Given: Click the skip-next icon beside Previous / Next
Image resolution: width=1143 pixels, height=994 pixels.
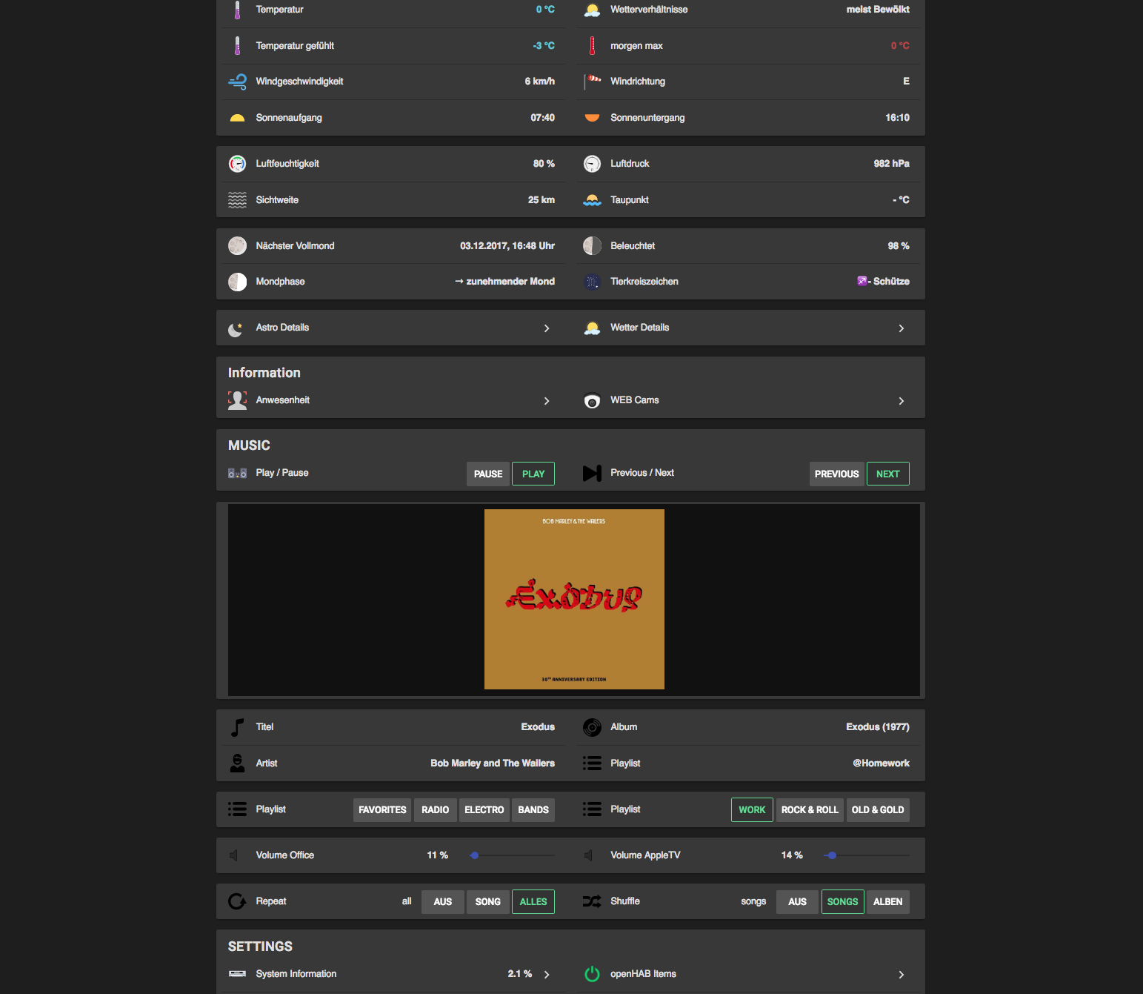Looking at the screenshot, I should [592, 473].
